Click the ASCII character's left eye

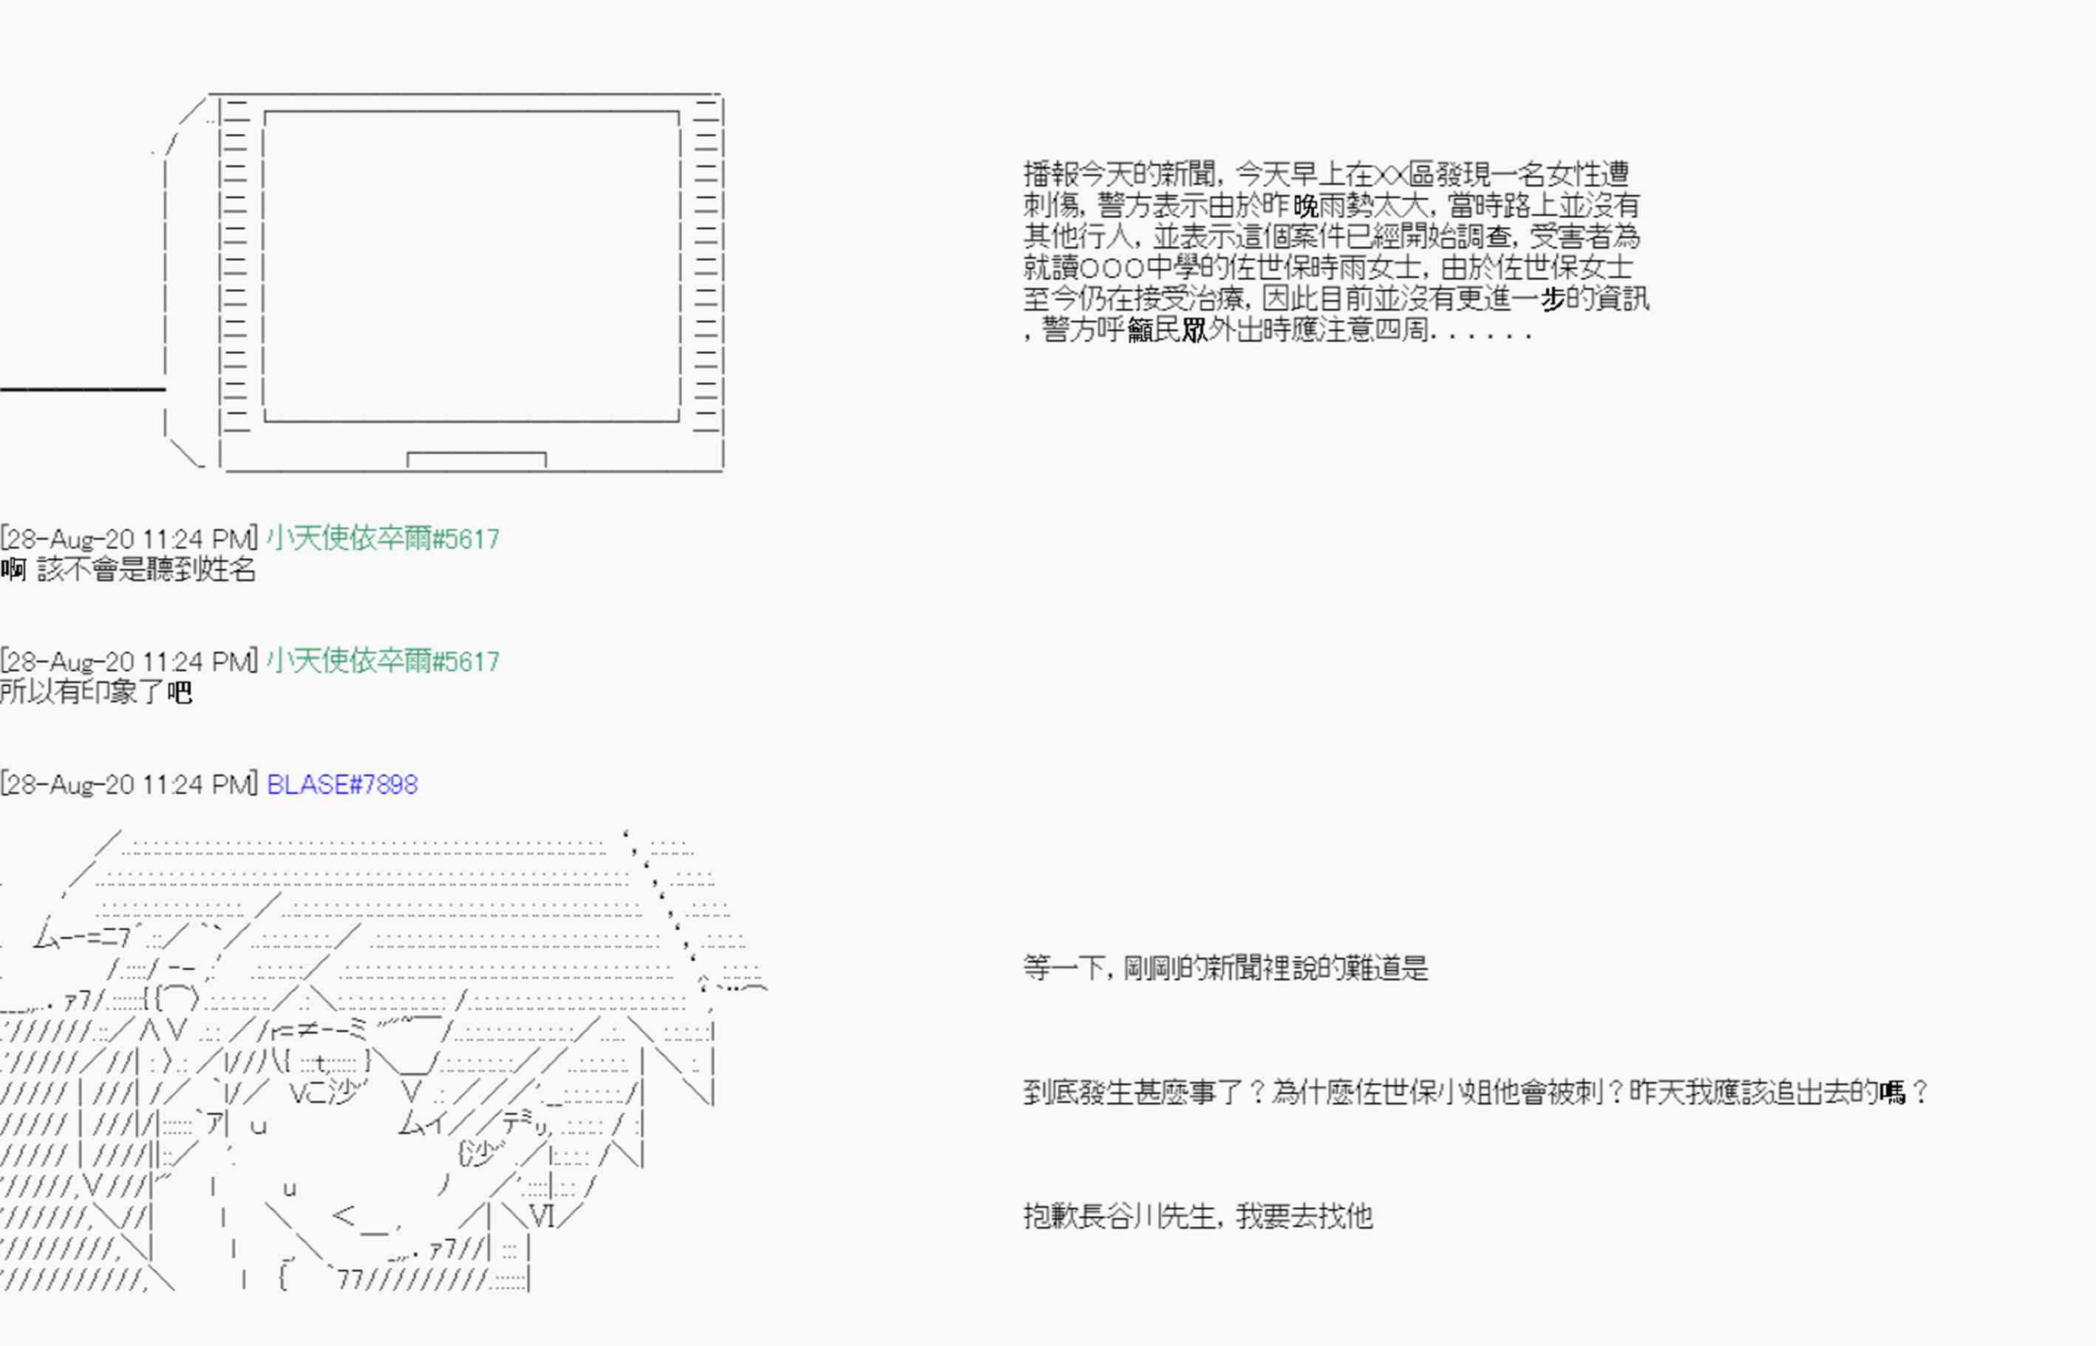(x=325, y=1064)
